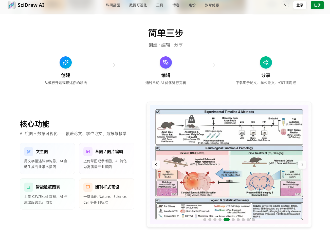Viewport: 330px width, 242px height.
Task: Click the 智能数据图表 bar chart icon
Action: (29, 187)
